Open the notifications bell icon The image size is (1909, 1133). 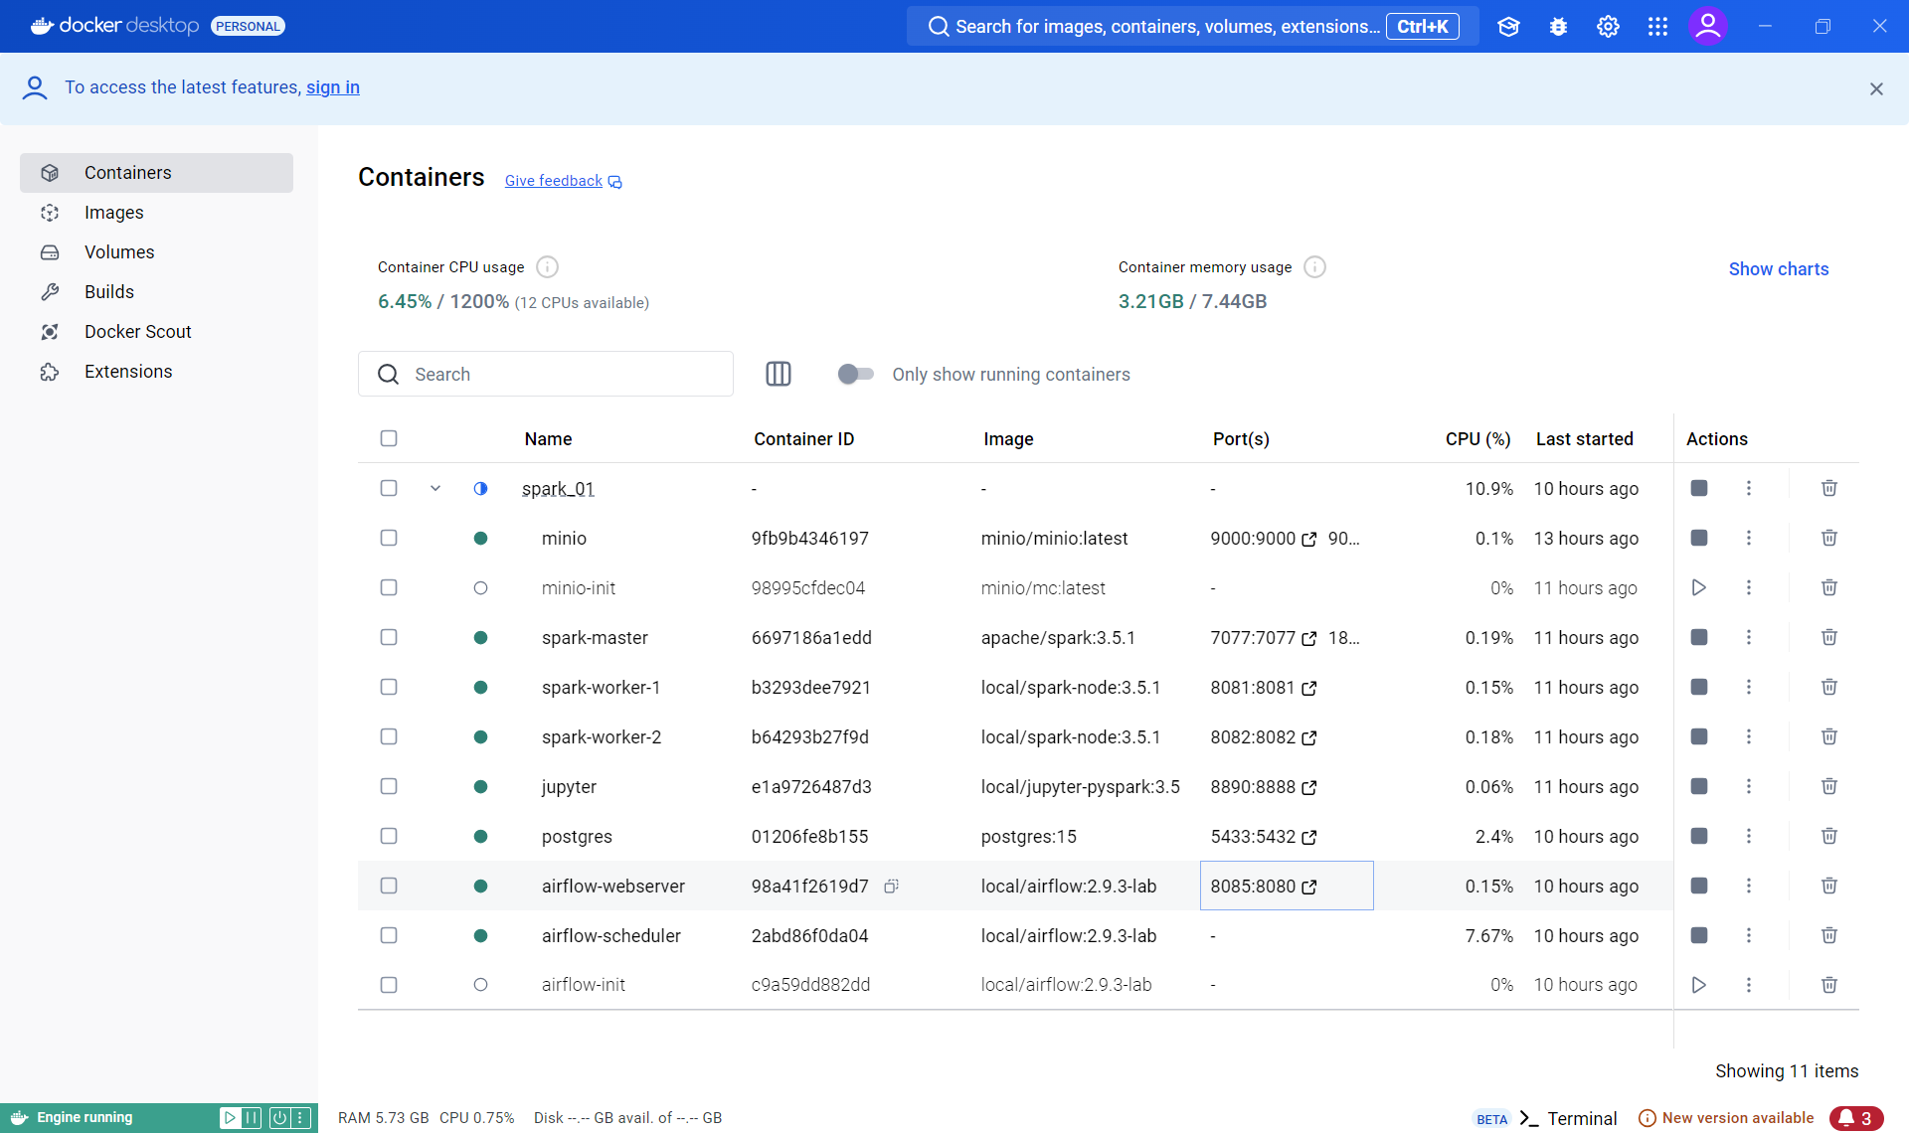[x=1856, y=1118]
